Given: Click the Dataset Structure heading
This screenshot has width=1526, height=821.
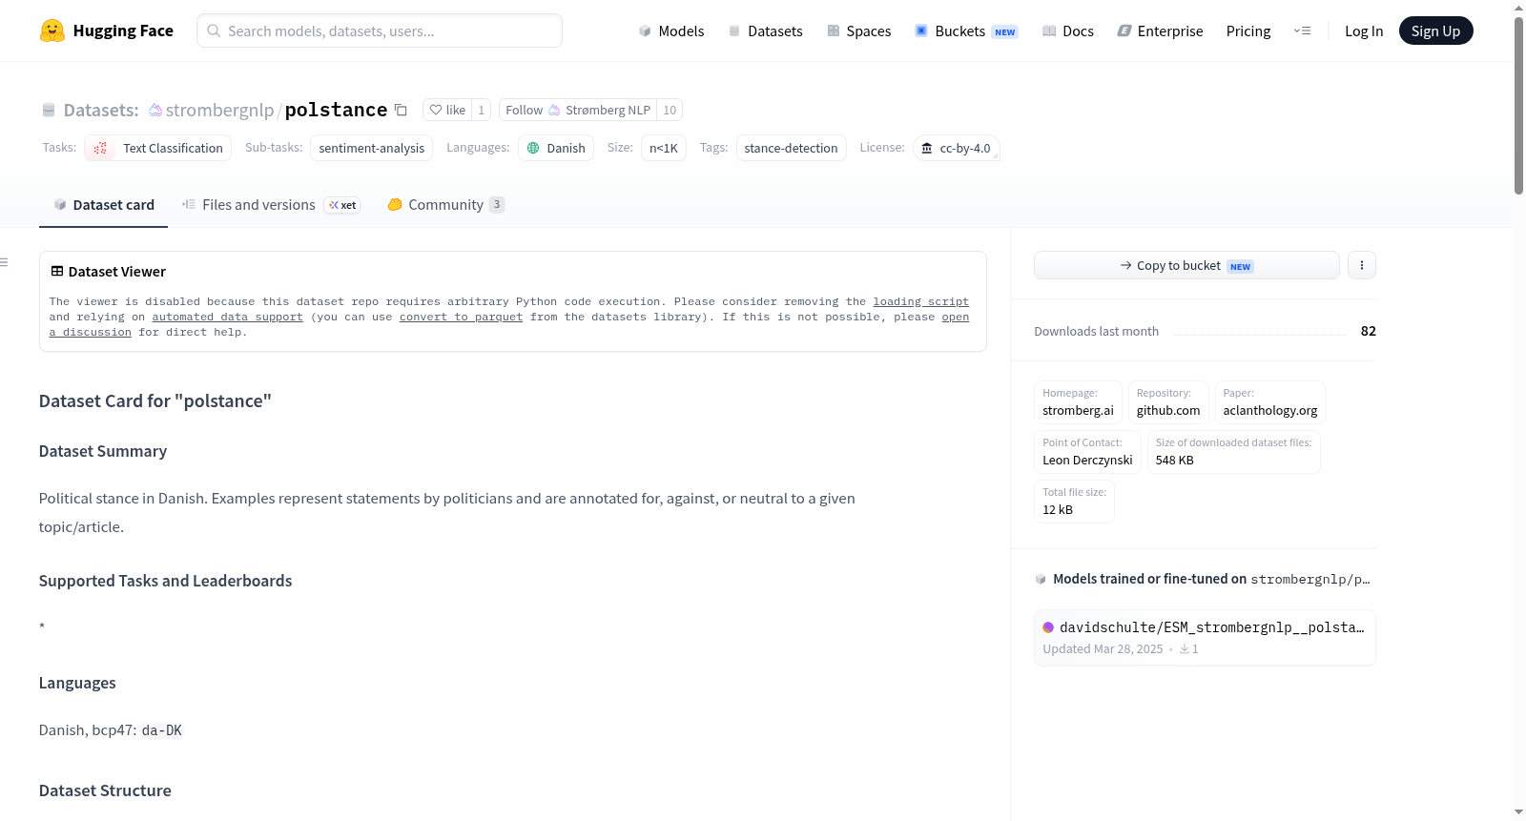Looking at the screenshot, I should [105, 790].
